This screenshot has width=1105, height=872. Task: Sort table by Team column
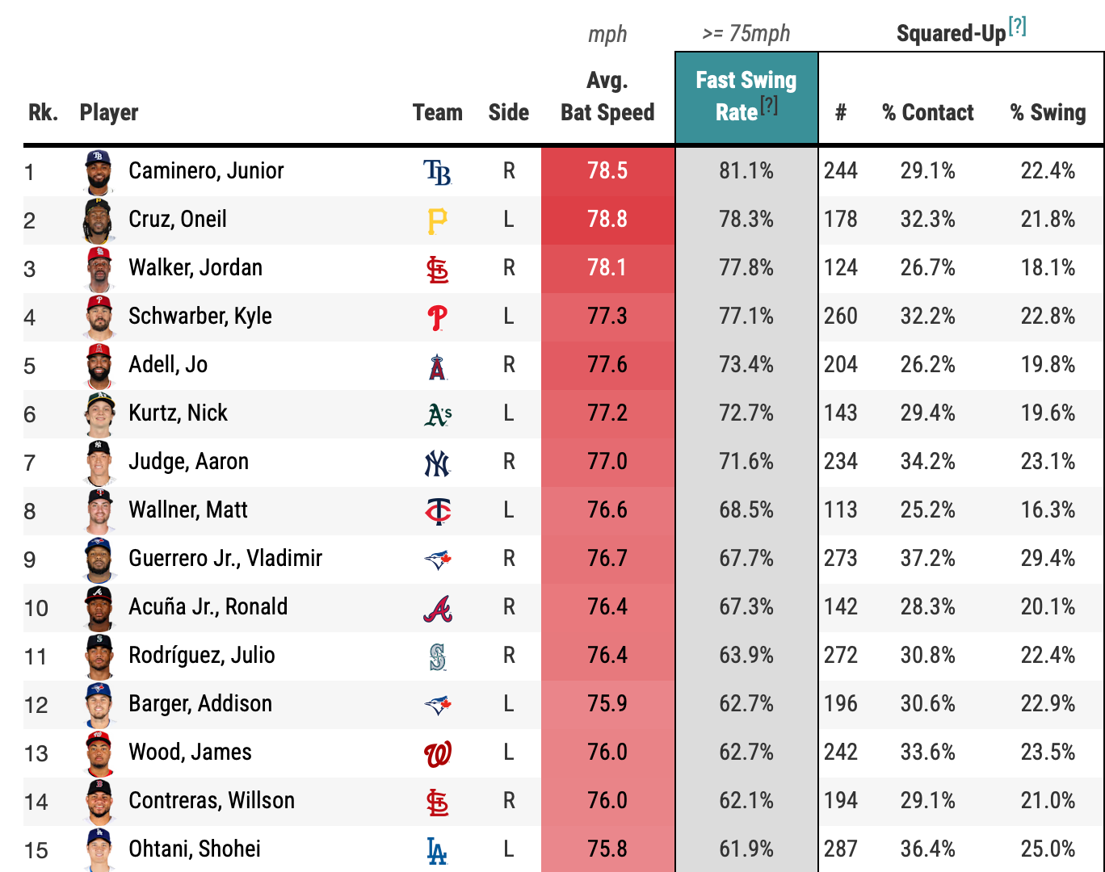(437, 113)
